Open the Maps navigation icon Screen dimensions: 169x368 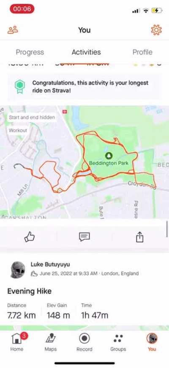tap(51, 339)
